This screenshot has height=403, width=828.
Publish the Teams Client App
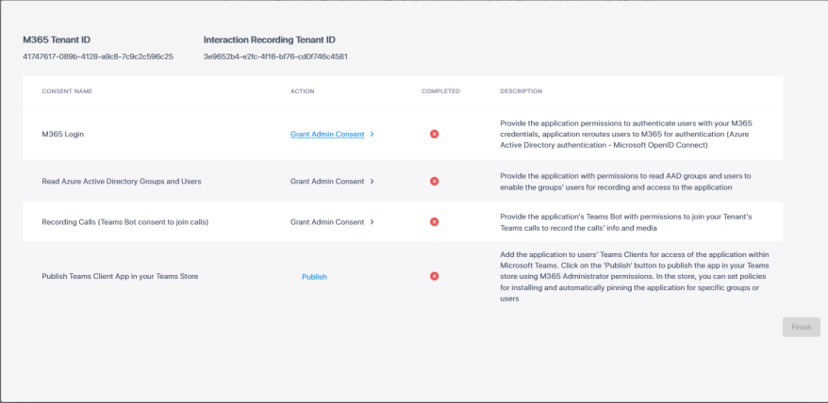[314, 277]
